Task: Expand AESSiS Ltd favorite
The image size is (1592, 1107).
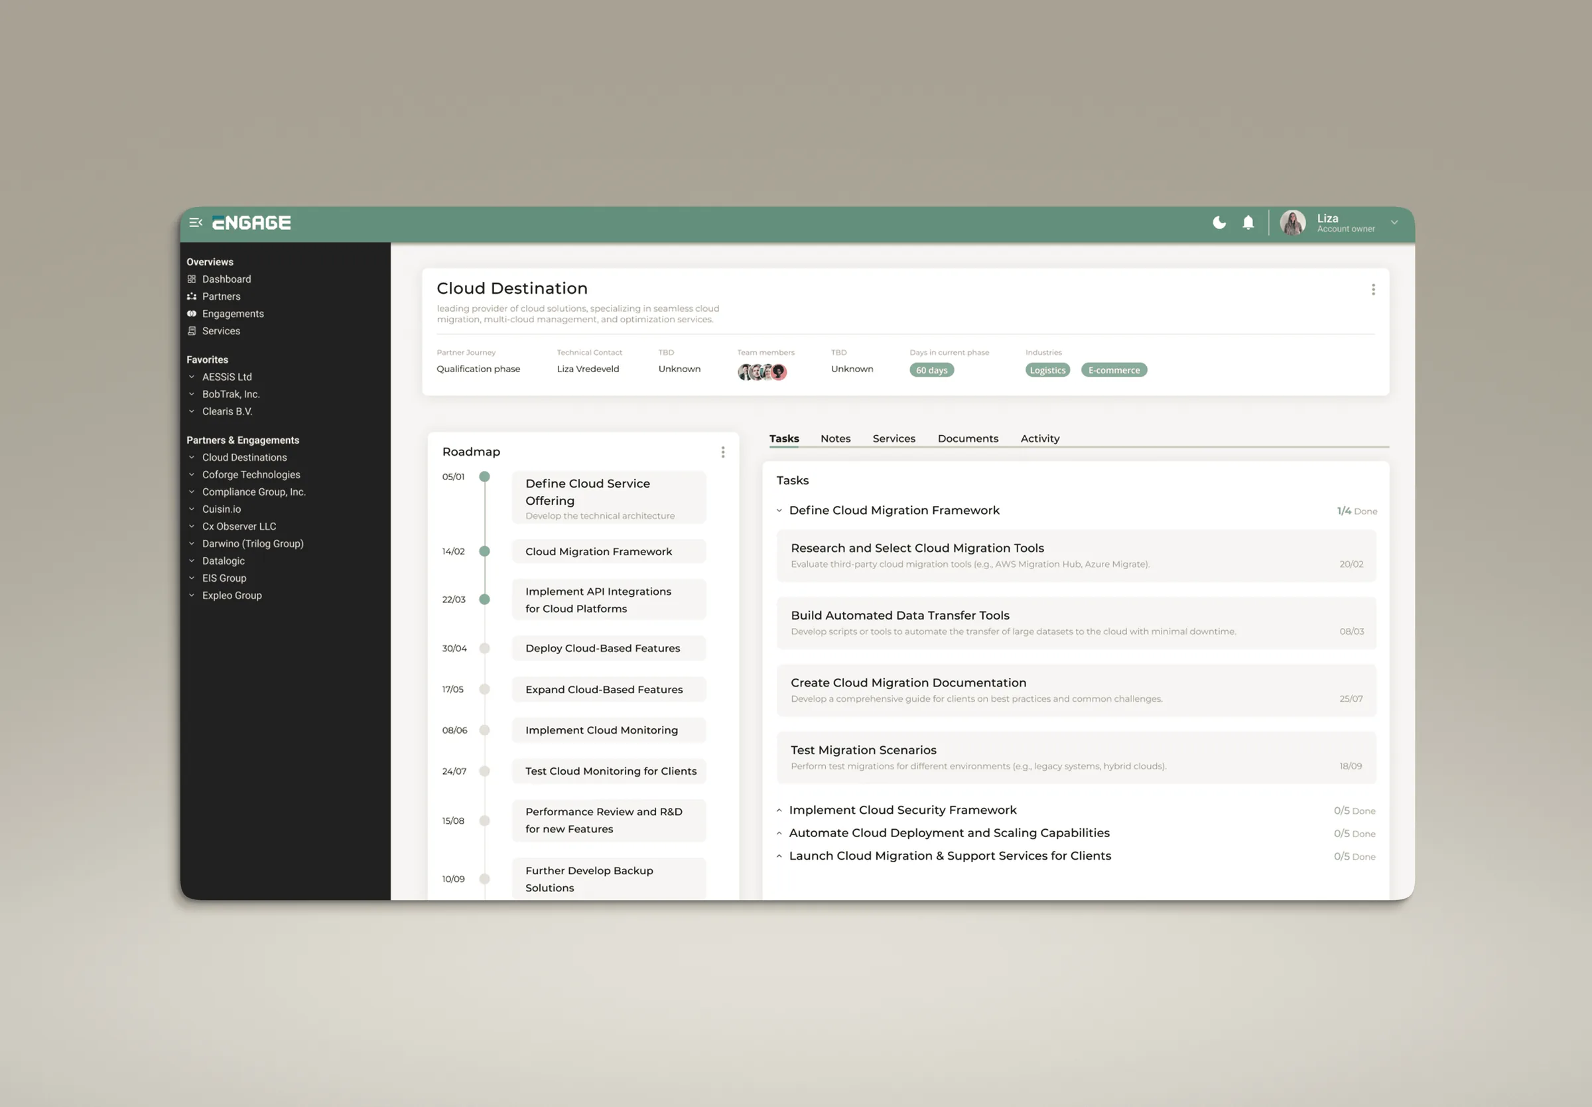Action: (x=192, y=377)
